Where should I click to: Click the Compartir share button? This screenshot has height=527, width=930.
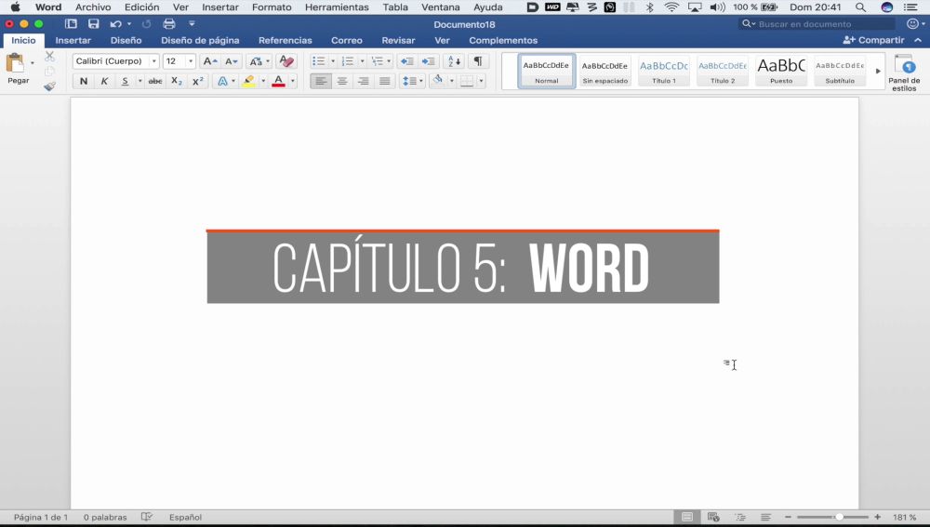[x=873, y=40]
